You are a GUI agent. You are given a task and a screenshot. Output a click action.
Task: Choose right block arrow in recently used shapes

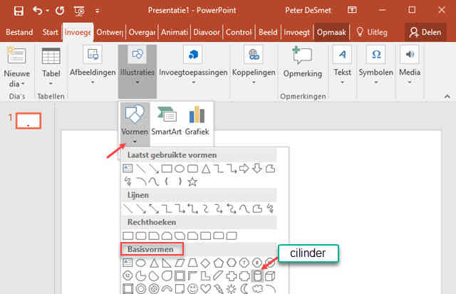point(244,168)
